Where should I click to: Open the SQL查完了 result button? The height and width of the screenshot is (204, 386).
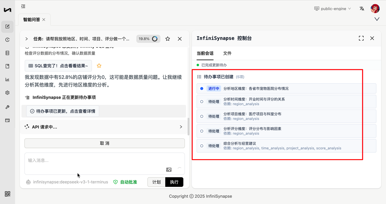(x=58, y=66)
